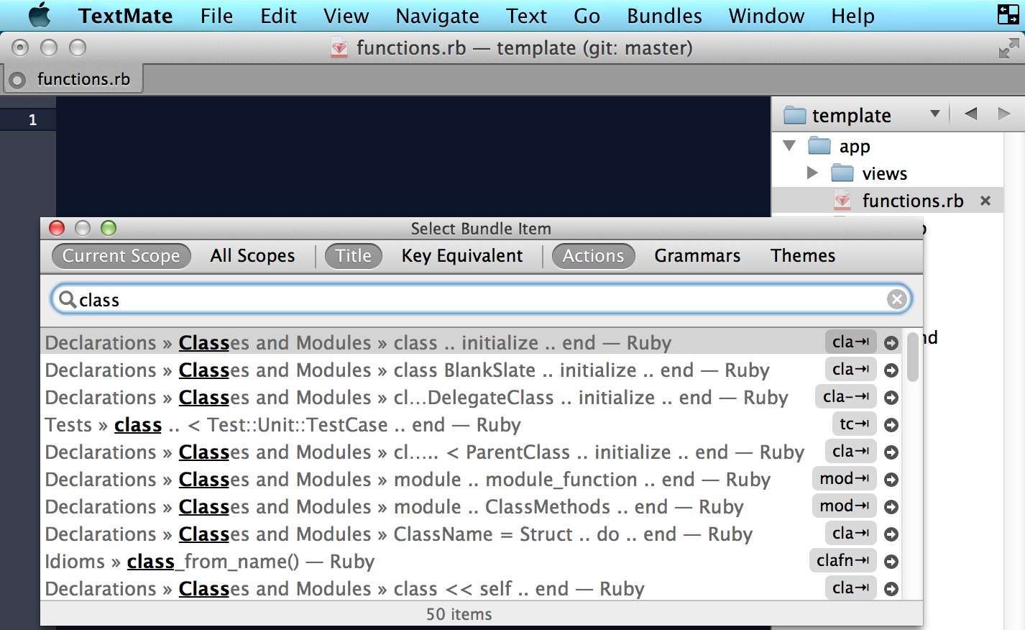Open the Text menu

(526, 16)
